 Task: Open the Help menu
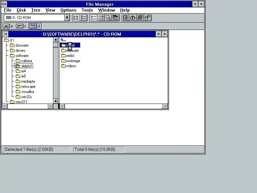click(125, 10)
